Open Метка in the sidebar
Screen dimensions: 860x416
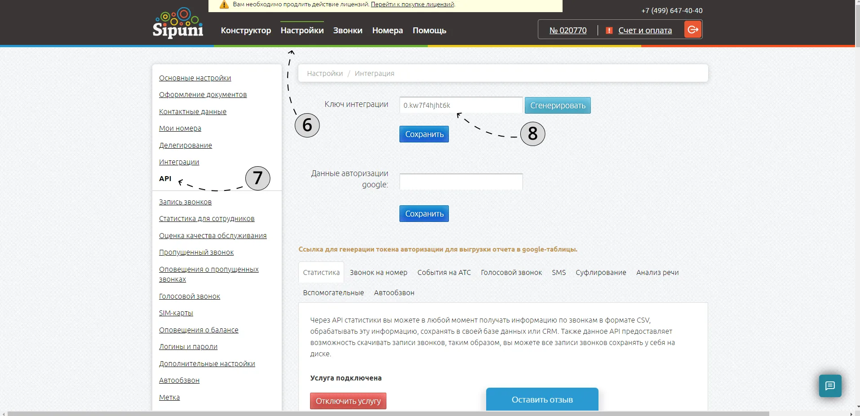click(169, 398)
